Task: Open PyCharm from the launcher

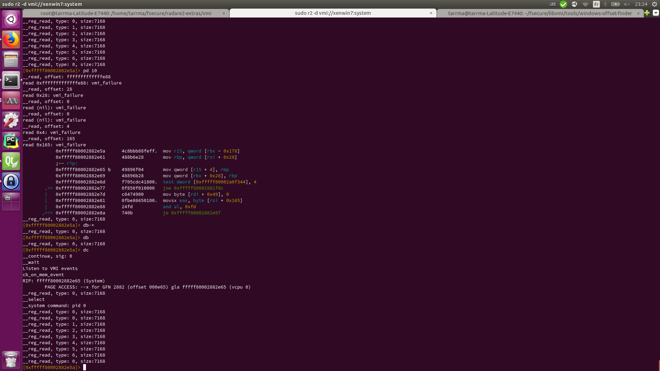Action: pos(11,140)
